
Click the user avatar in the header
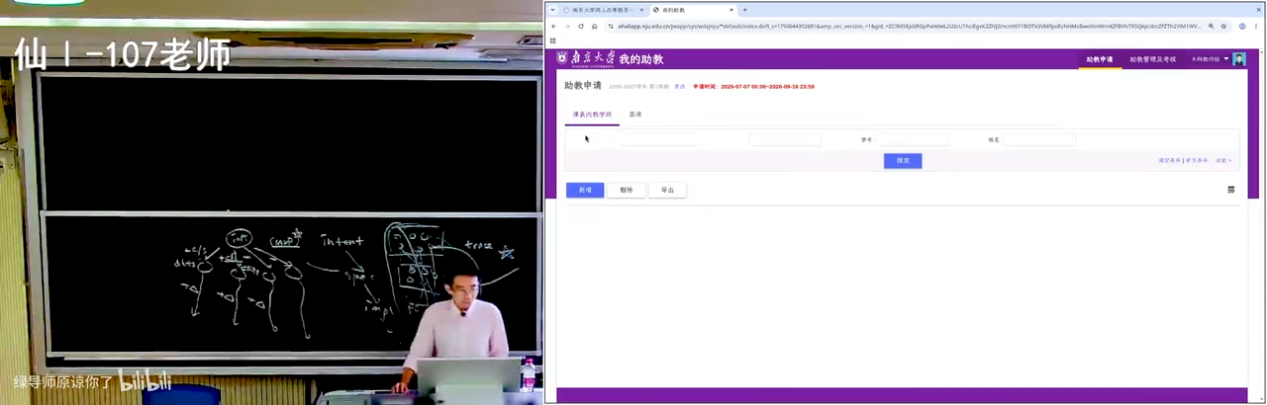pyautogui.click(x=1239, y=59)
